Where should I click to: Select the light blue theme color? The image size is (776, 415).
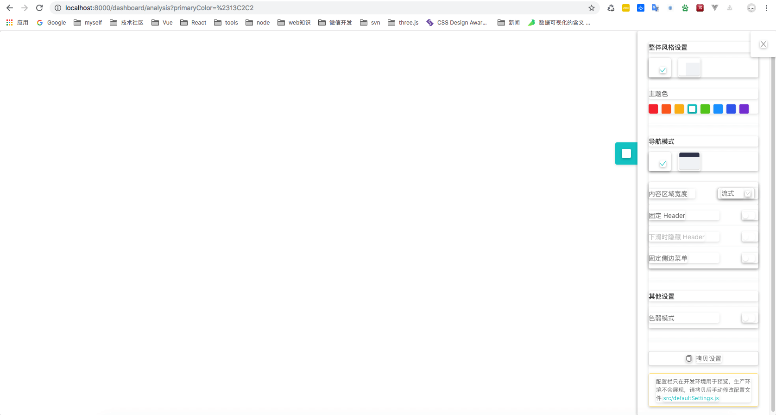[x=718, y=109]
